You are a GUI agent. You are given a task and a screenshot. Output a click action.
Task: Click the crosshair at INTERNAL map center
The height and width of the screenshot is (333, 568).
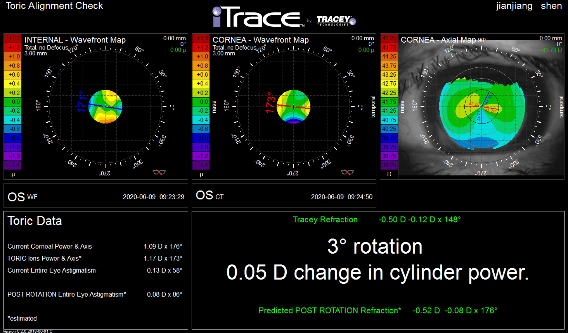(x=105, y=106)
